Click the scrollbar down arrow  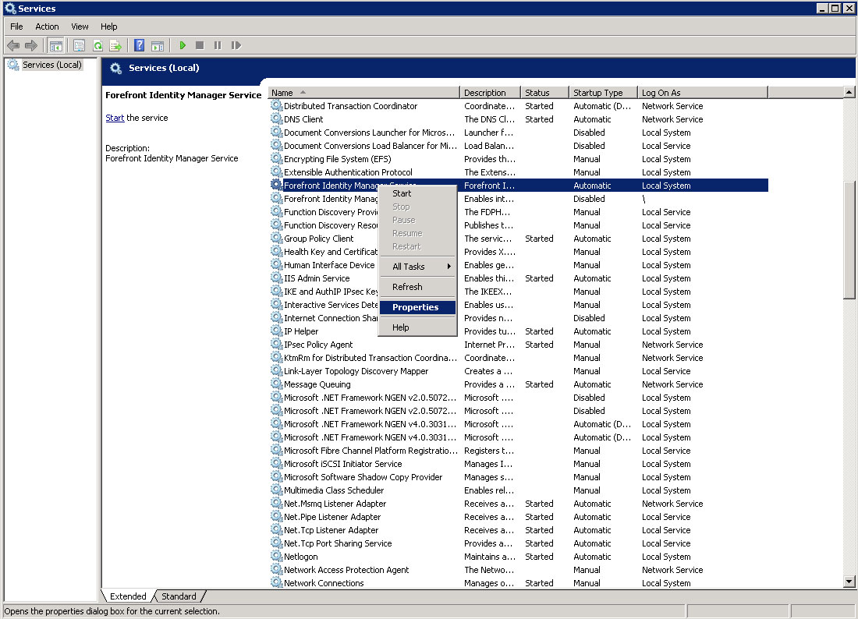pos(849,582)
